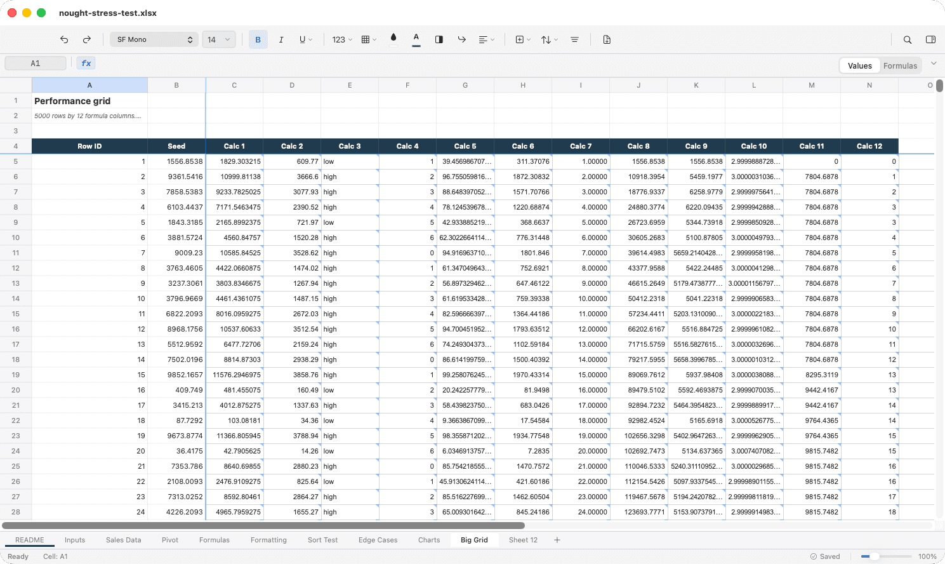Click the 100% zoom label
The width and height of the screenshot is (945, 564).
927,556
